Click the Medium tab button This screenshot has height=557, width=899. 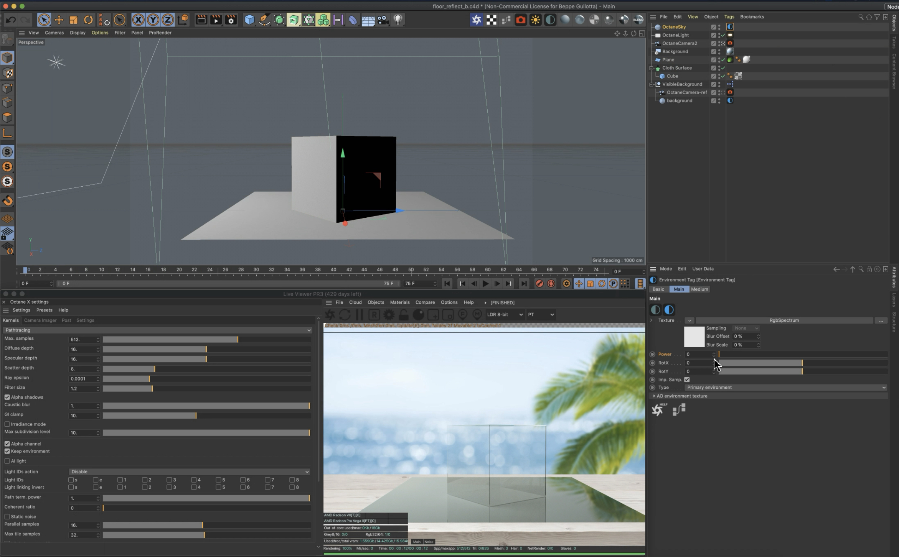pyautogui.click(x=699, y=289)
